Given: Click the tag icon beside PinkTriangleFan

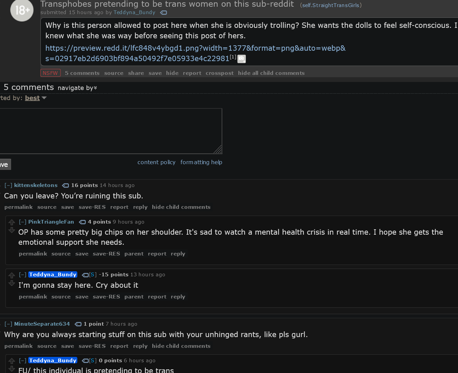Looking at the screenshot, I should (82, 222).
